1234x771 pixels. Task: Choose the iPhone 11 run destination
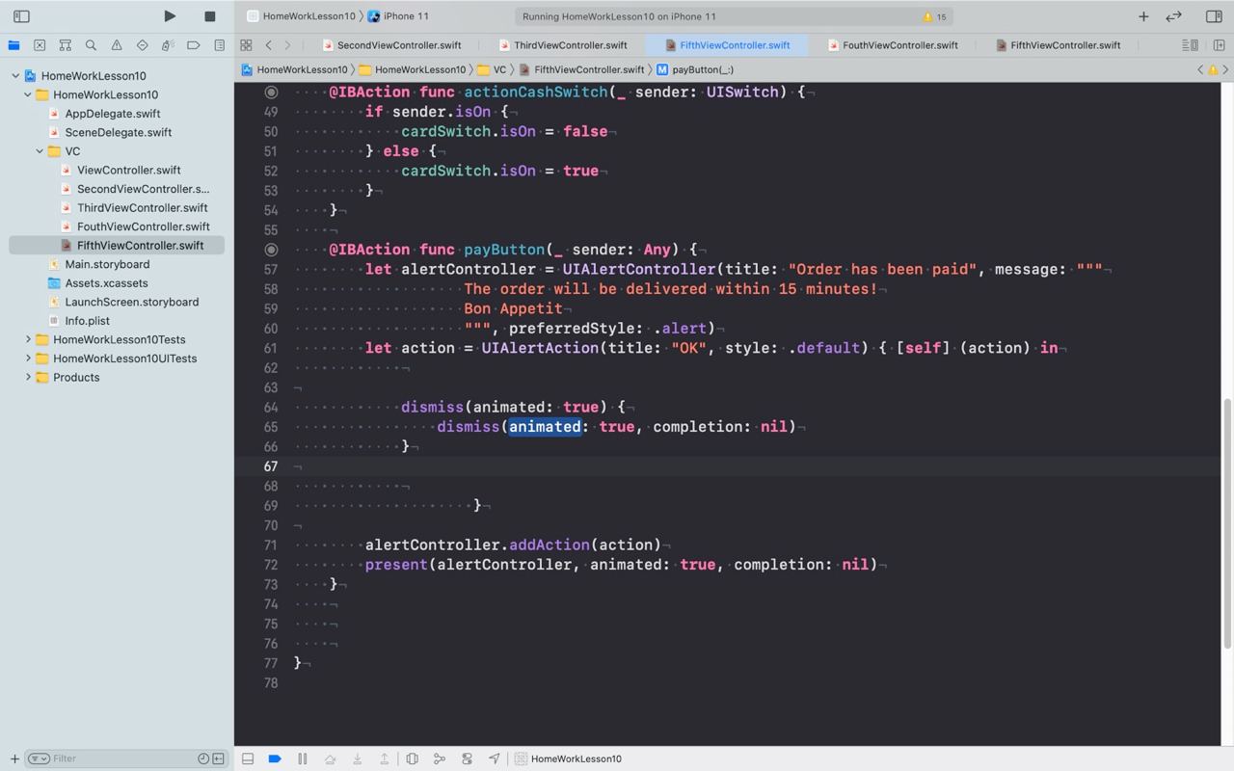pyautogui.click(x=398, y=16)
